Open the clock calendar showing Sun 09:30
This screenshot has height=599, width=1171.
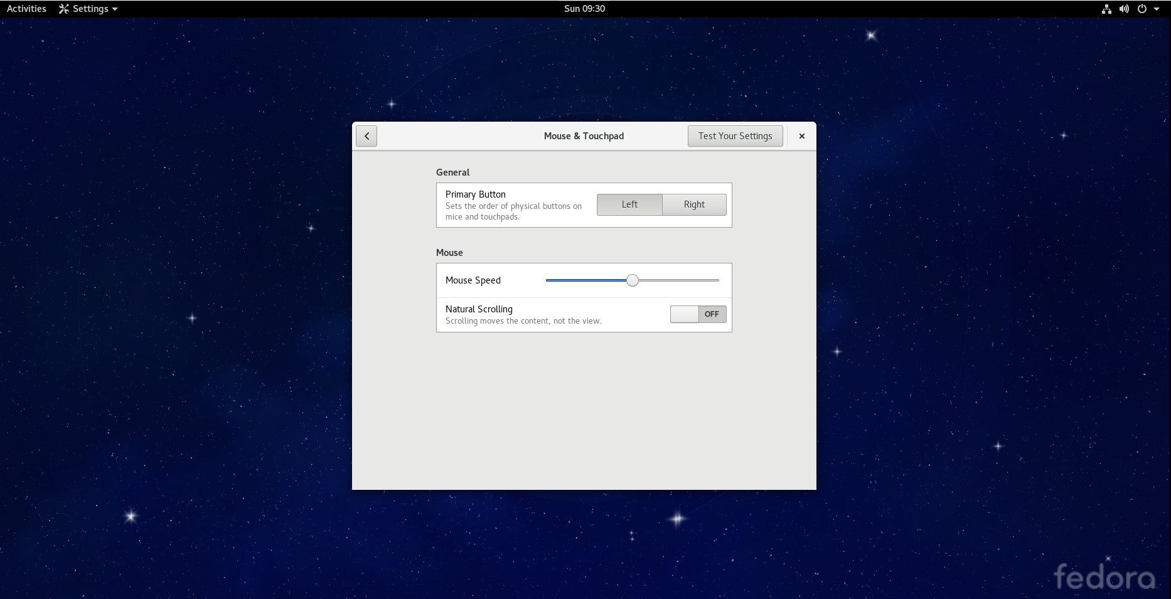(584, 9)
